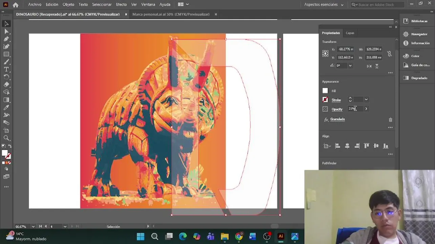Toggle constrain width and height proportions

point(389,54)
